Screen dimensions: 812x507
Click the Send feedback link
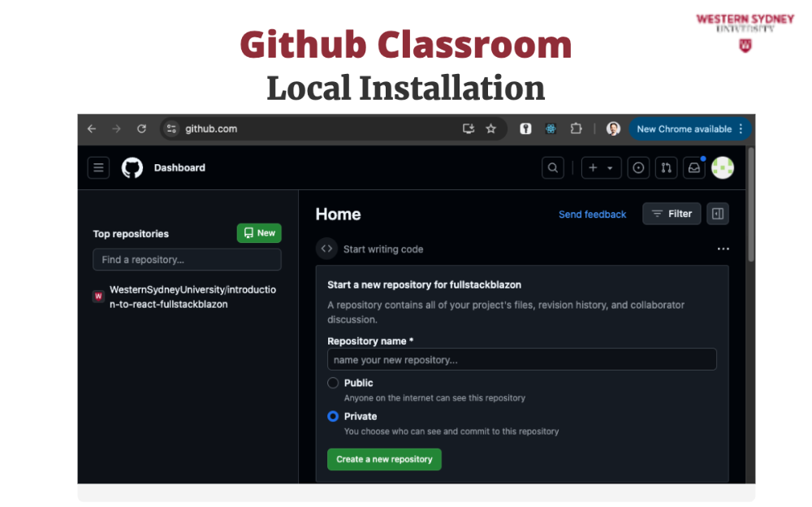(x=592, y=214)
